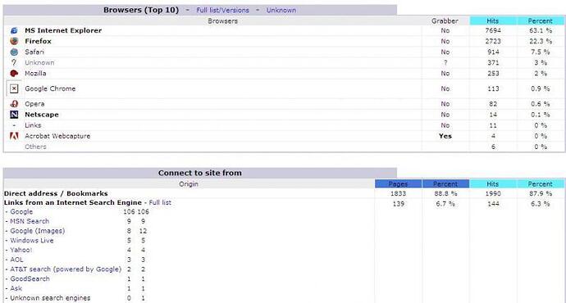The height and width of the screenshot is (303, 566).
Task: Click the broken image icon beside Google Chrome
Action: tap(14, 88)
